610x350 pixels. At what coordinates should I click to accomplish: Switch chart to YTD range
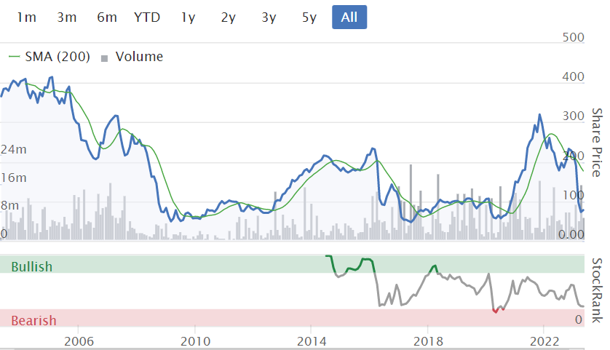[147, 17]
